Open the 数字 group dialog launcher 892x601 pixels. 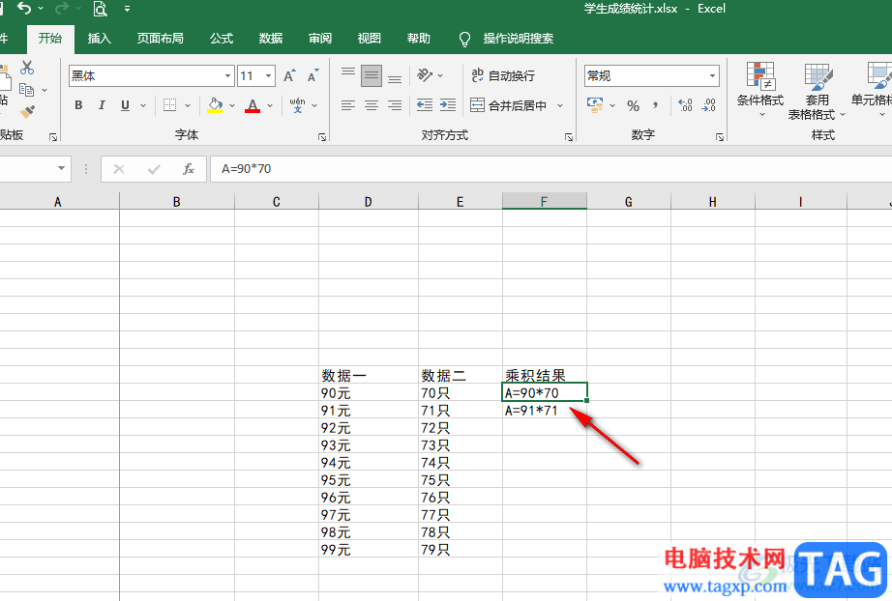(x=720, y=137)
